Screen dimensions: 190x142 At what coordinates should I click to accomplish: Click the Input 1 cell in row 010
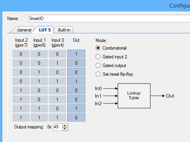click(39, 72)
